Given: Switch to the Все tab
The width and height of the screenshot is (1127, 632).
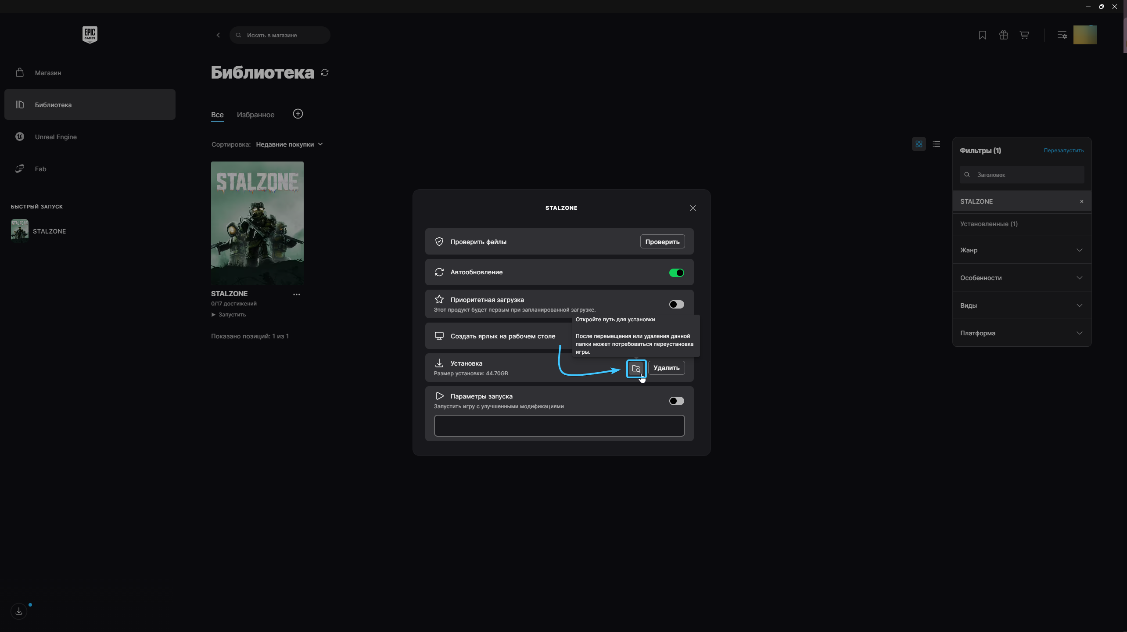Looking at the screenshot, I should [217, 115].
